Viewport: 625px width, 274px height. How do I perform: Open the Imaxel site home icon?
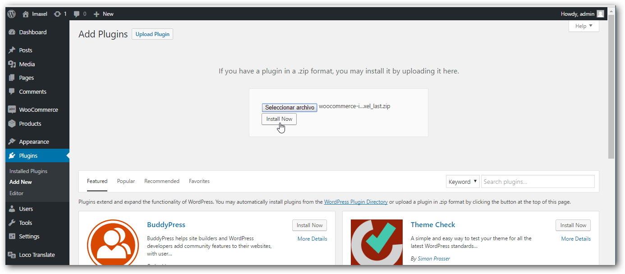click(26, 14)
